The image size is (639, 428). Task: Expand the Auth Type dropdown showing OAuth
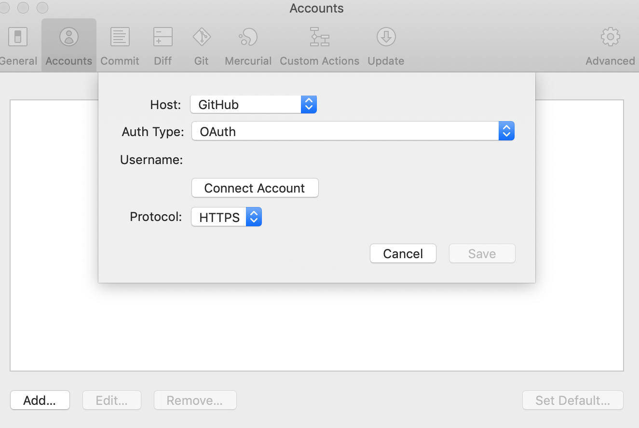(353, 131)
